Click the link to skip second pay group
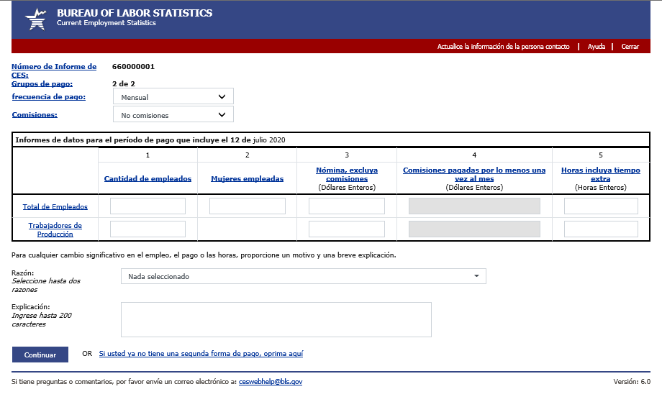The image size is (662, 402). point(201,354)
